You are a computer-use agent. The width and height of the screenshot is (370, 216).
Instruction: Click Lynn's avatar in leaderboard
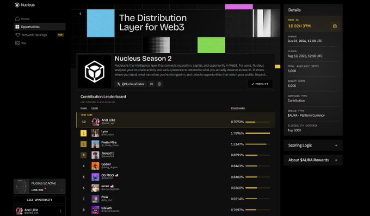point(95,133)
